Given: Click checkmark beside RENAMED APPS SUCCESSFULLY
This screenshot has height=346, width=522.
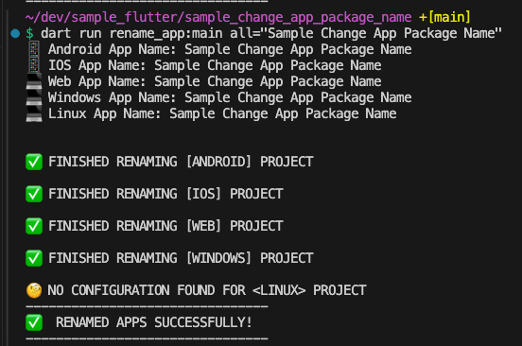Looking at the screenshot, I should click(34, 322).
